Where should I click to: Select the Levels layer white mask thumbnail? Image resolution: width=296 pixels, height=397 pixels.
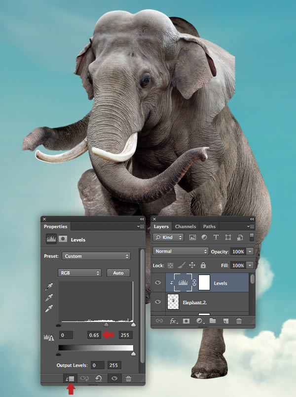204,282
